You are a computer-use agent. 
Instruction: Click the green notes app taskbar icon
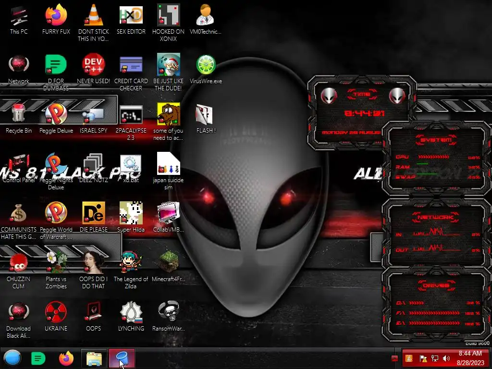[38, 358]
